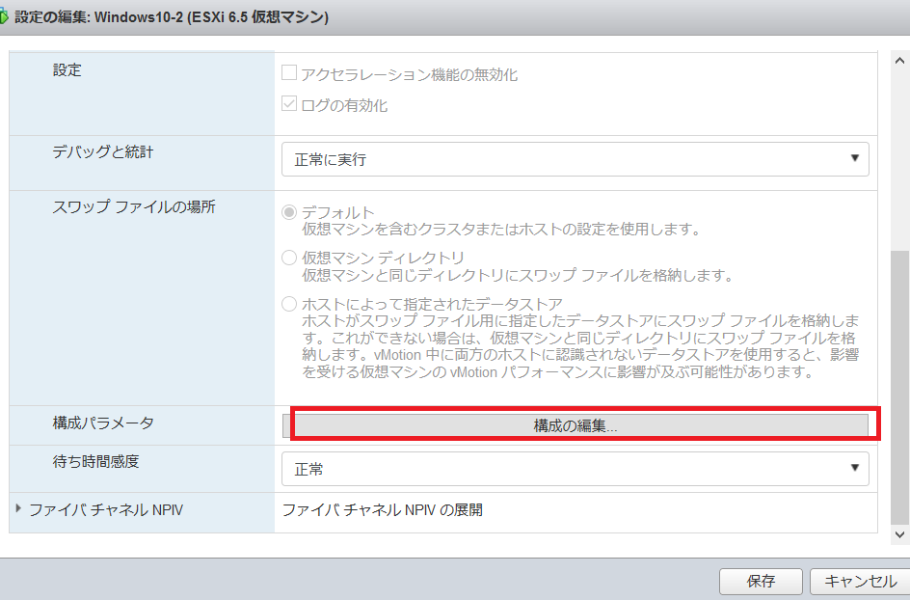The width and height of the screenshot is (910, 600).
Task: Check アクセラレーション機能の無効化 checkbox
Action: pos(289,73)
